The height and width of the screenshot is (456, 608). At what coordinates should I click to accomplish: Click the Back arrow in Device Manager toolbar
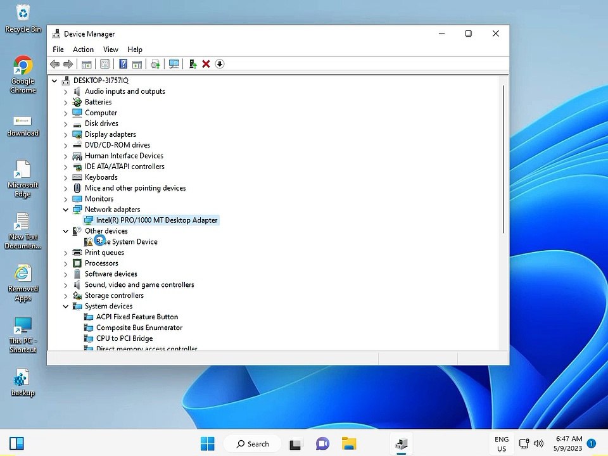click(54, 64)
